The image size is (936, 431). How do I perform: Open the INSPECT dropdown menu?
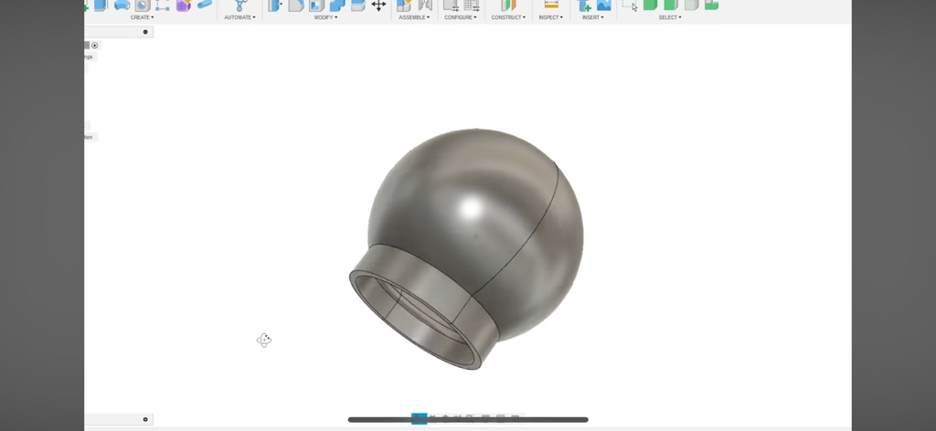(x=551, y=17)
